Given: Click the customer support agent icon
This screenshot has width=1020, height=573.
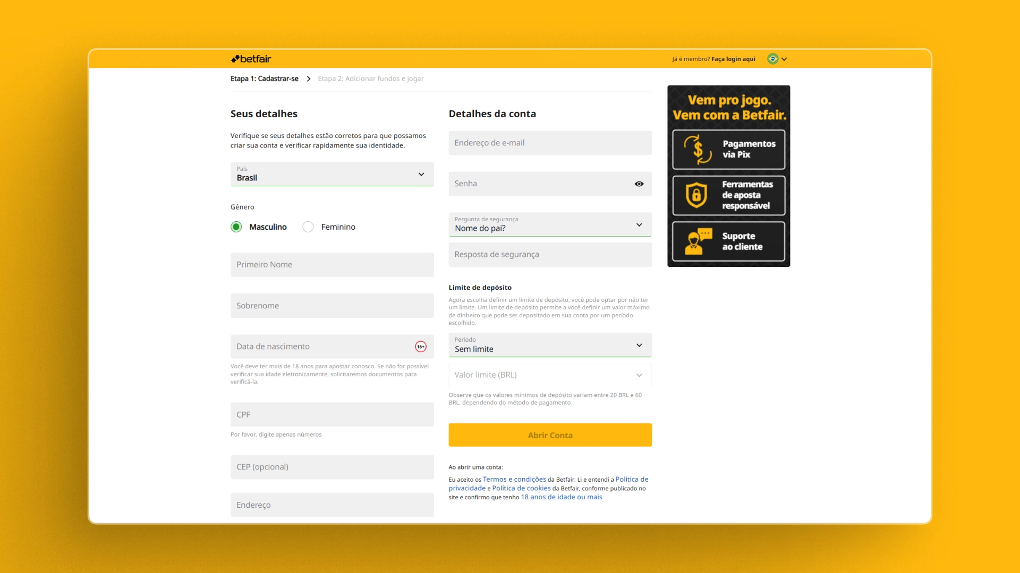Looking at the screenshot, I should tap(698, 241).
